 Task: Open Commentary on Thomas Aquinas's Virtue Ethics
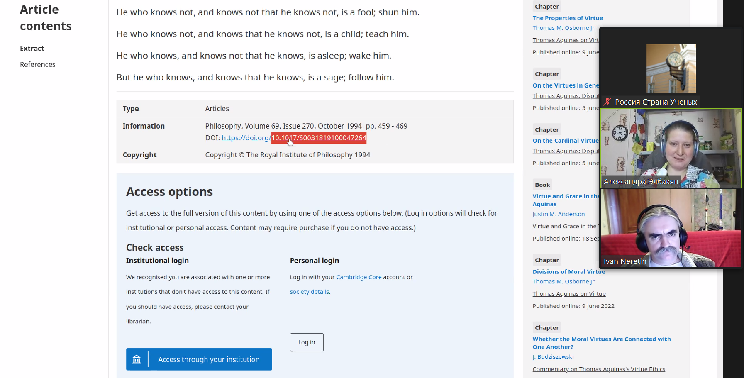(x=598, y=369)
